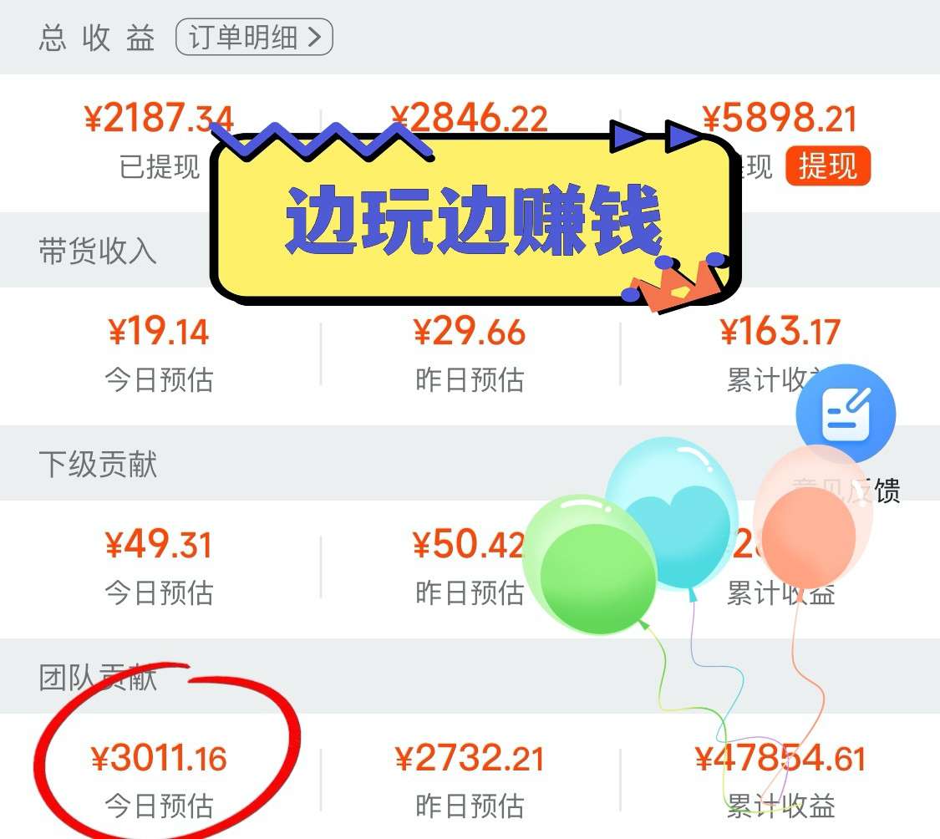Open 带货收入 yesterday's estimate ¥29.66
940x839 pixels.
point(470,331)
